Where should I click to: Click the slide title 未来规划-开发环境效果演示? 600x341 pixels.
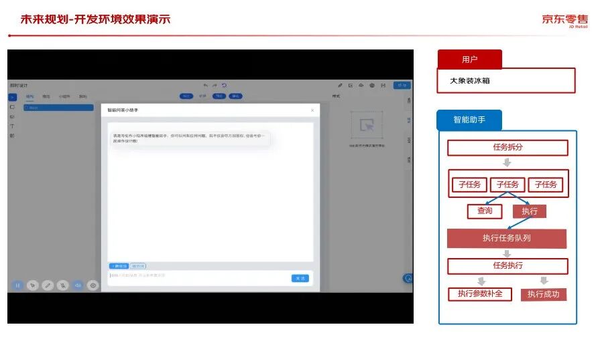tap(95, 19)
